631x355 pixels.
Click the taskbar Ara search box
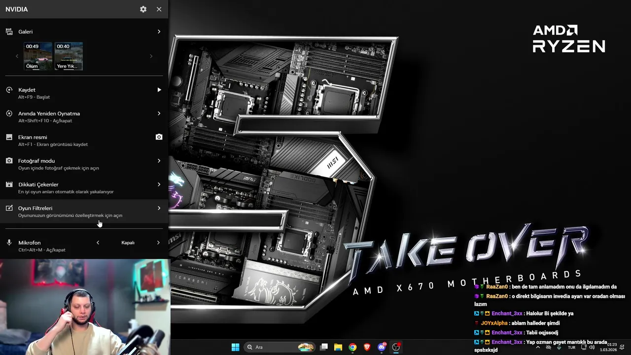[x=280, y=347]
